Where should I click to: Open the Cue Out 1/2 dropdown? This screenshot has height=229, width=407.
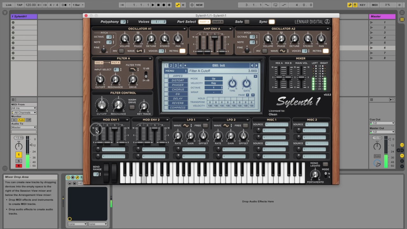click(382, 123)
